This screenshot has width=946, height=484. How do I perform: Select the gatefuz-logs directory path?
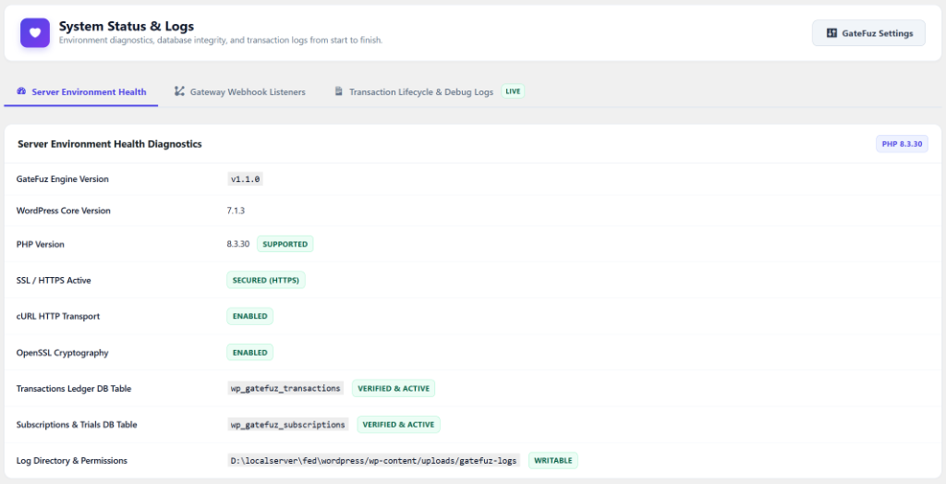coord(374,461)
